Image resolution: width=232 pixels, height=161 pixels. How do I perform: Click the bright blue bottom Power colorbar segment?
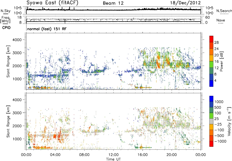click(211, 83)
